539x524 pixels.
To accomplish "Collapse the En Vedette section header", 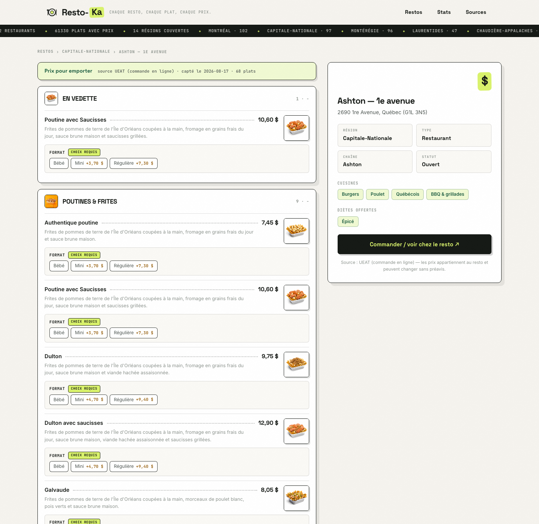I will tap(177, 98).
